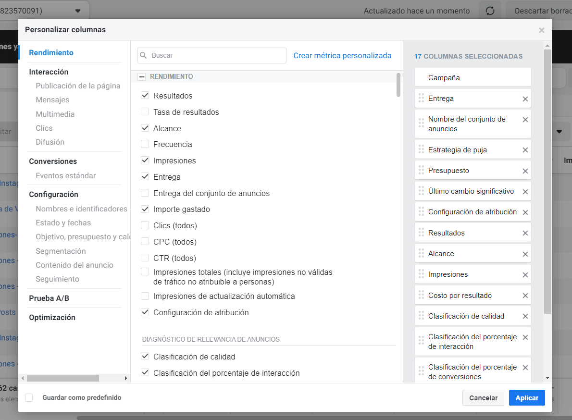
Task: Uncheck the Importe gastado metric
Action: point(145,209)
